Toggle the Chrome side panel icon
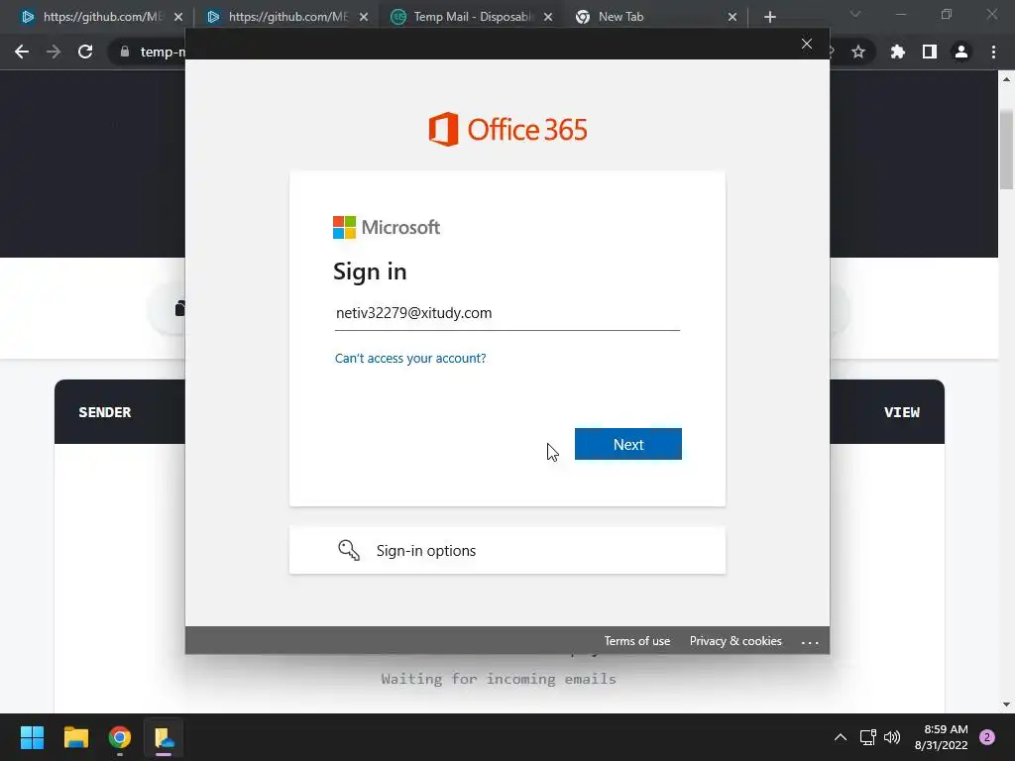Viewport: 1015px width, 761px height. pyautogui.click(x=930, y=52)
